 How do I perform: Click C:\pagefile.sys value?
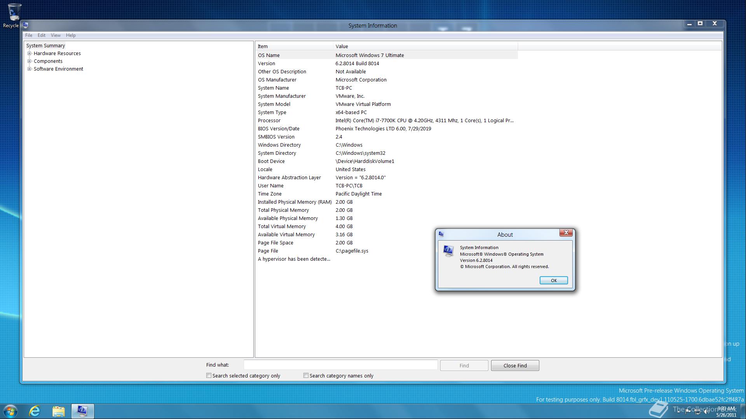point(352,251)
